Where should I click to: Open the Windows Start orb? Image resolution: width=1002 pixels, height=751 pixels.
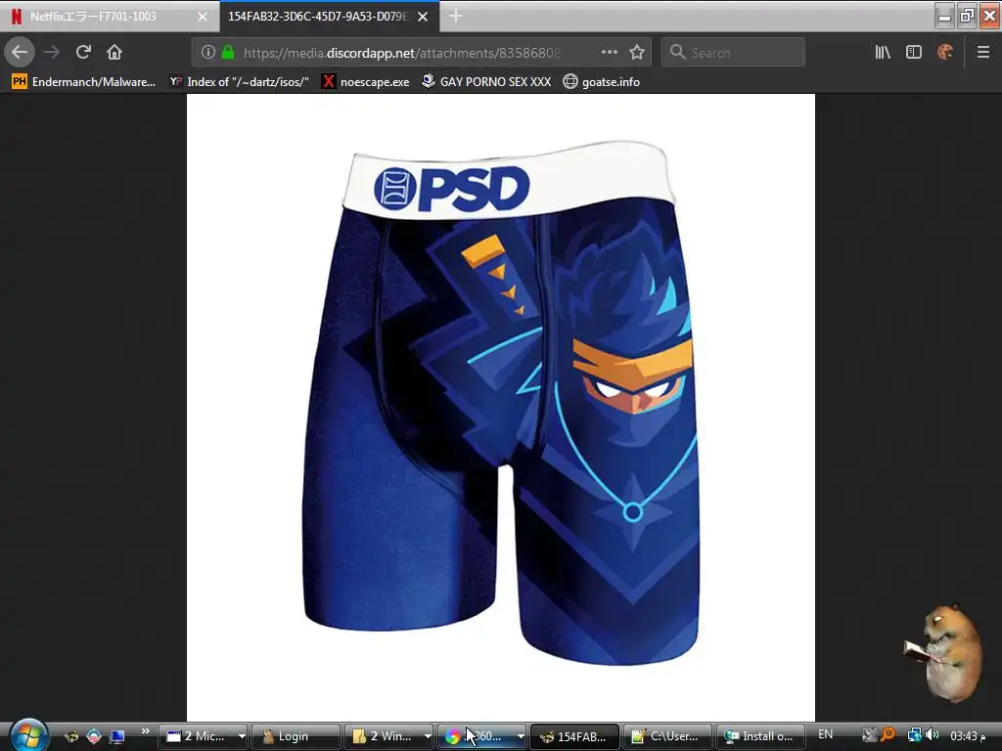click(28, 735)
